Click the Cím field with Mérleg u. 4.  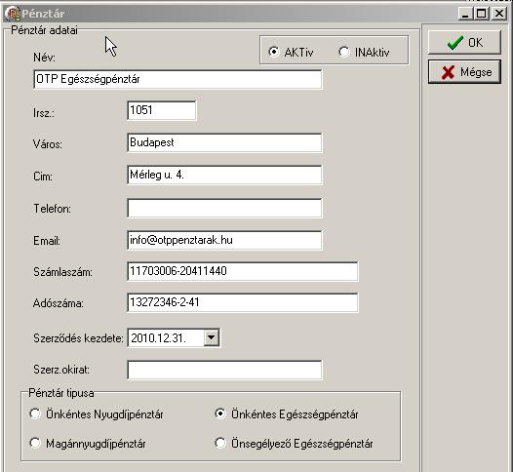[x=224, y=175]
